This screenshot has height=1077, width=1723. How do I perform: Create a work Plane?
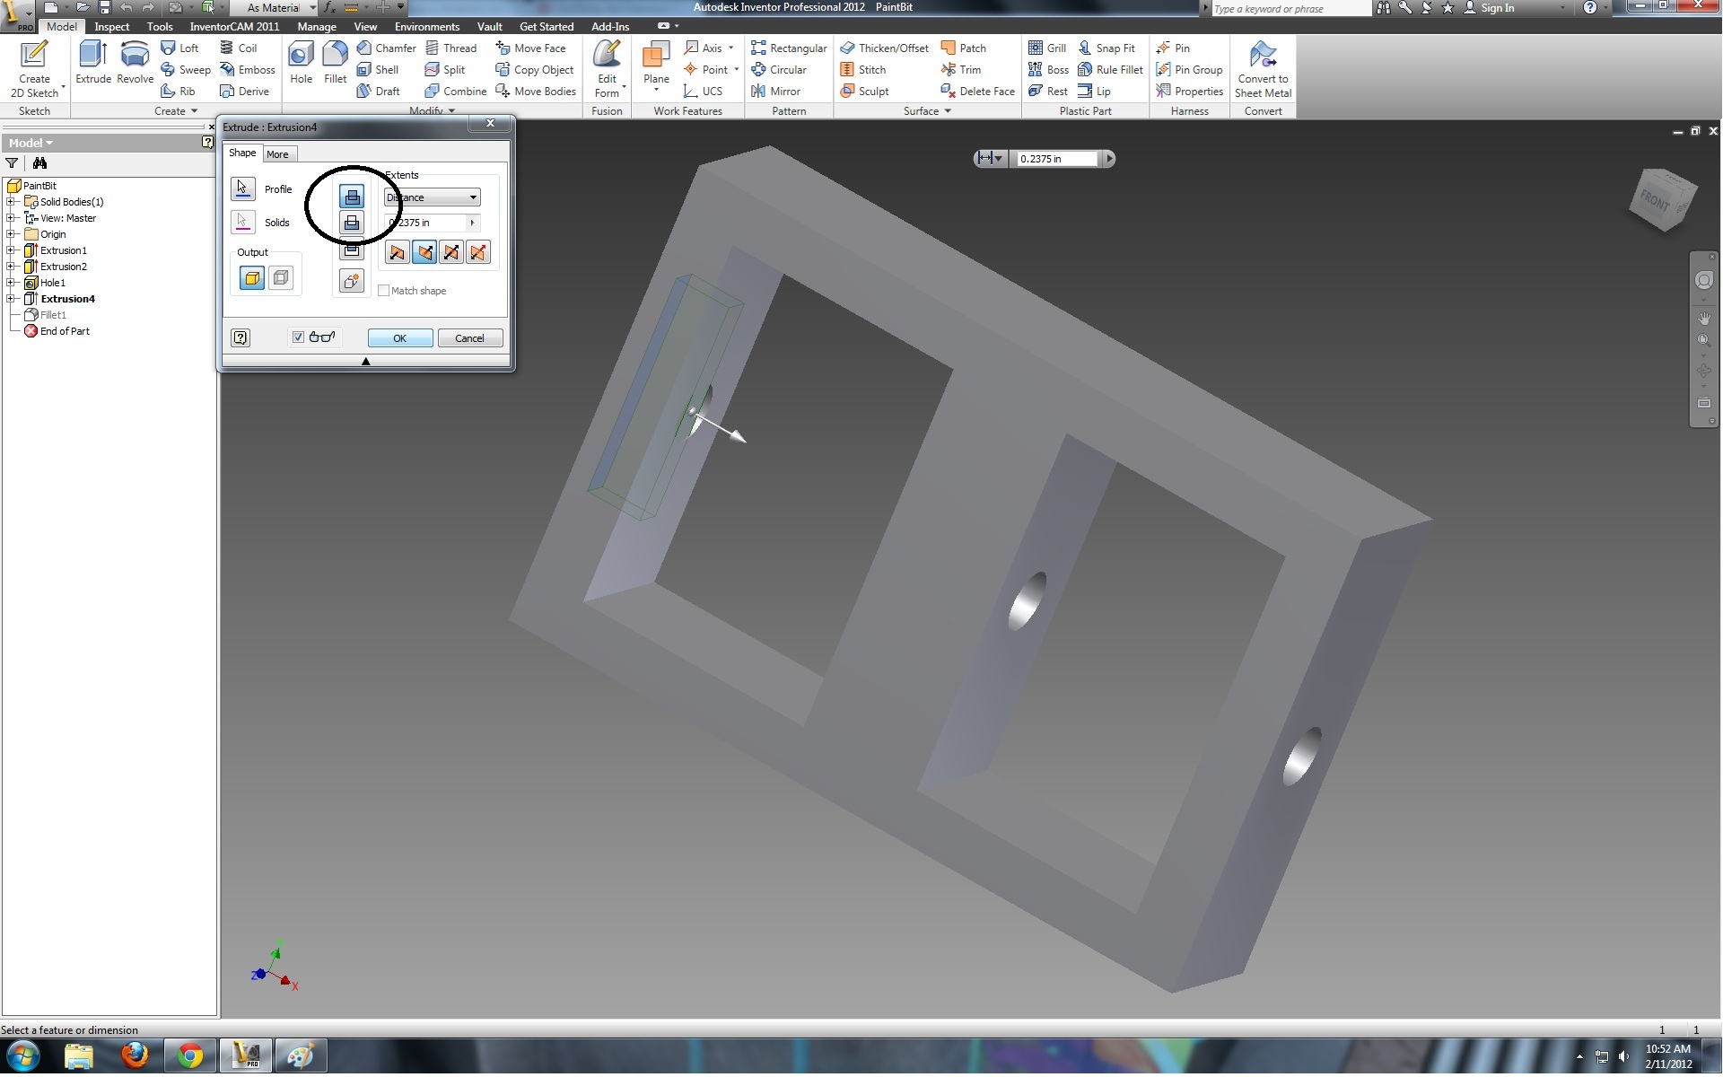pyautogui.click(x=656, y=64)
